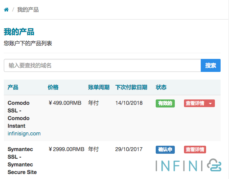229x179 pixels.
Task: Click 年付 billing cycle in Comodo row
Action: click(x=94, y=103)
